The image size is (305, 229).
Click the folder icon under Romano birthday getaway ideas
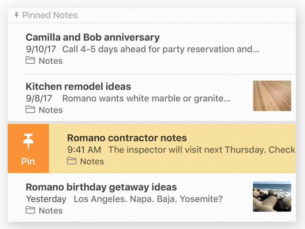coord(30,210)
